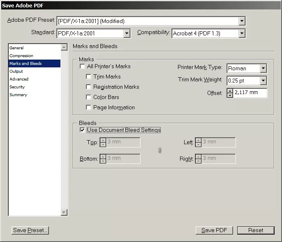Go to the Advanced category
Viewport: 282px width, 242px height.
(x=35, y=79)
